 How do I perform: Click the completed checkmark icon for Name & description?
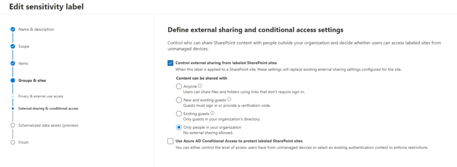point(12,29)
